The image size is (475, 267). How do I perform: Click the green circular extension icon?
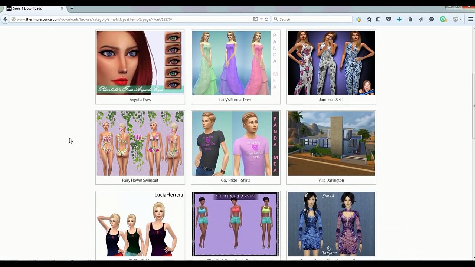pos(443,19)
